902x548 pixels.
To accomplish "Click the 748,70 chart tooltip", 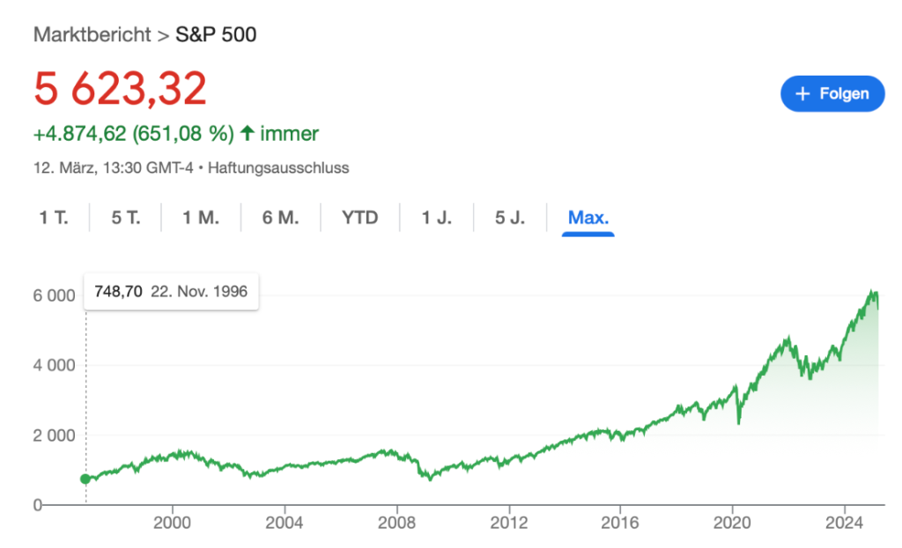I will pyautogui.click(x=171, y=291).
